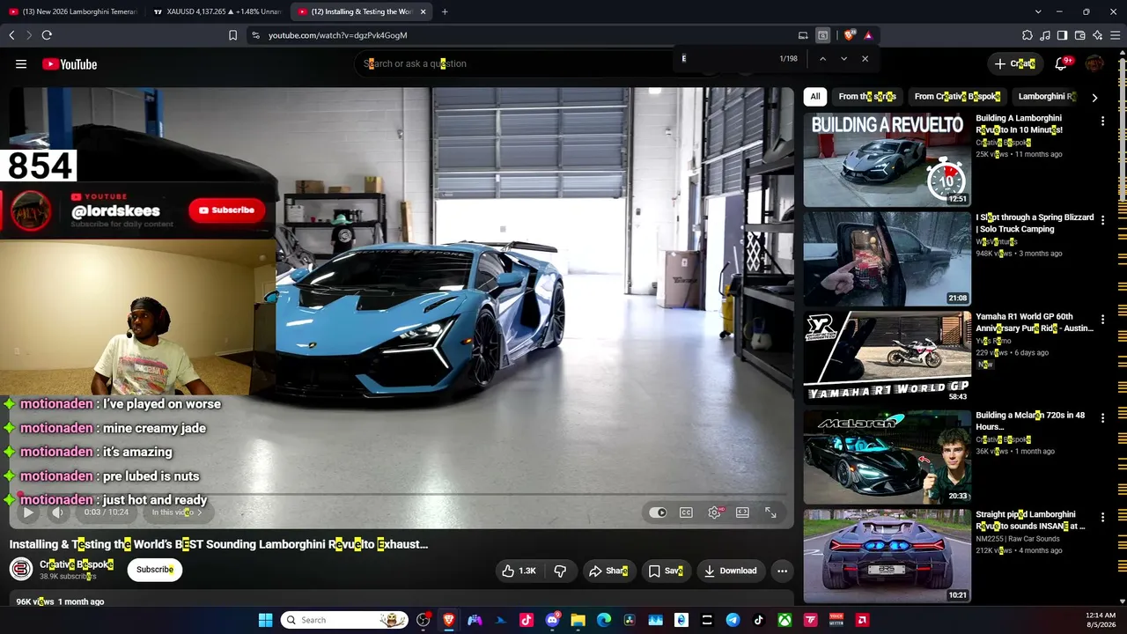Image resolution: width=1127 pixels, height=634 pixels.
Task: Open 'Building a Mclaren 720s in 48 Hours' title
Action: [1030, 421]
